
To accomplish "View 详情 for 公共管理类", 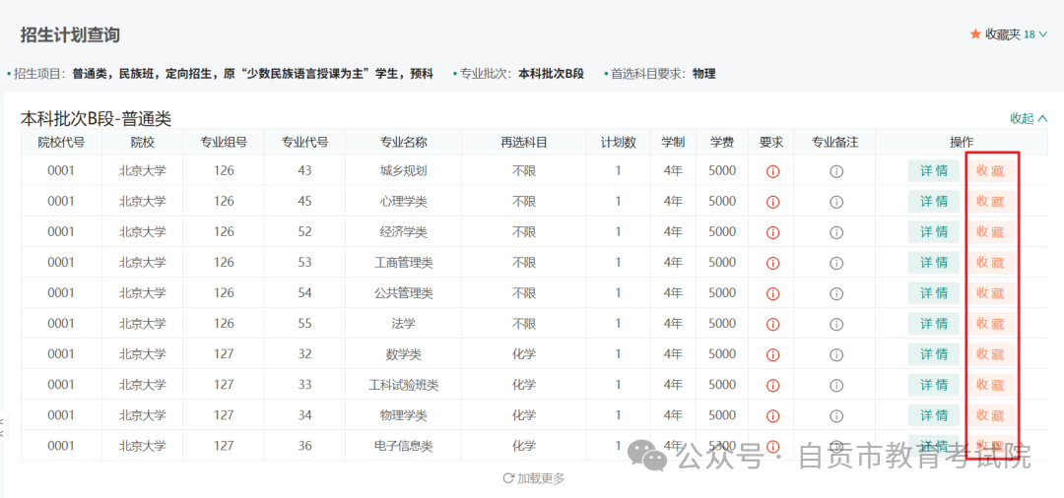I will click(934, 292).
